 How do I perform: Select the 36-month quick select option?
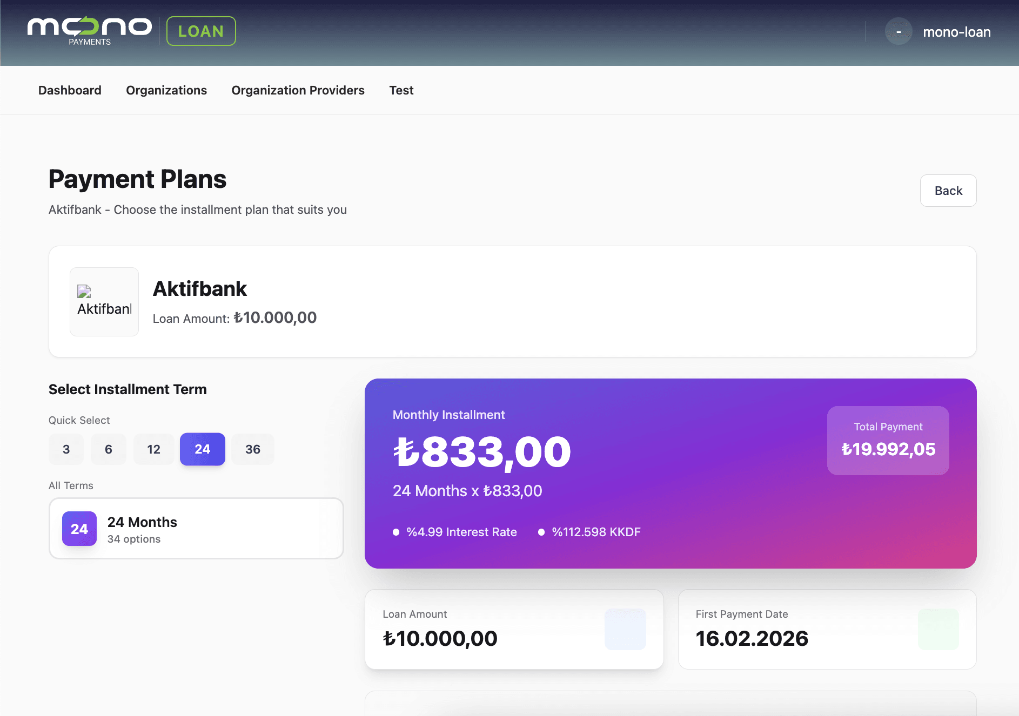(x=252, y=449)
